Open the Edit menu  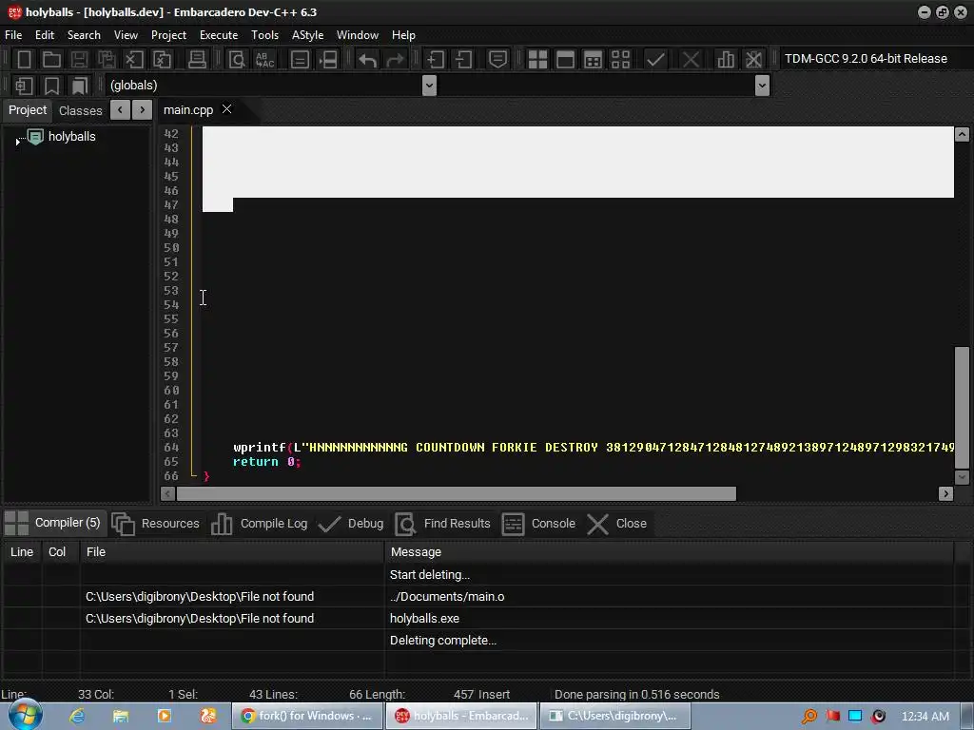coord(44,35)
